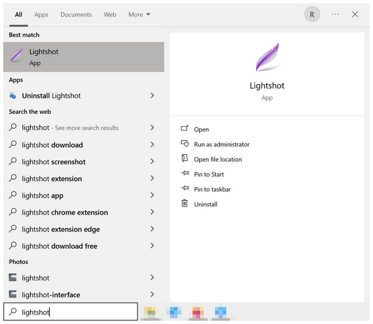Screen dimensions: 373x324
Task: Click the first blurred taskbar icon
Action: point(150,312)
